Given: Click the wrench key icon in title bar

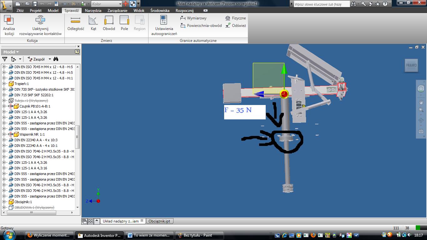Looking at the screenshot, I should (364, 4).
